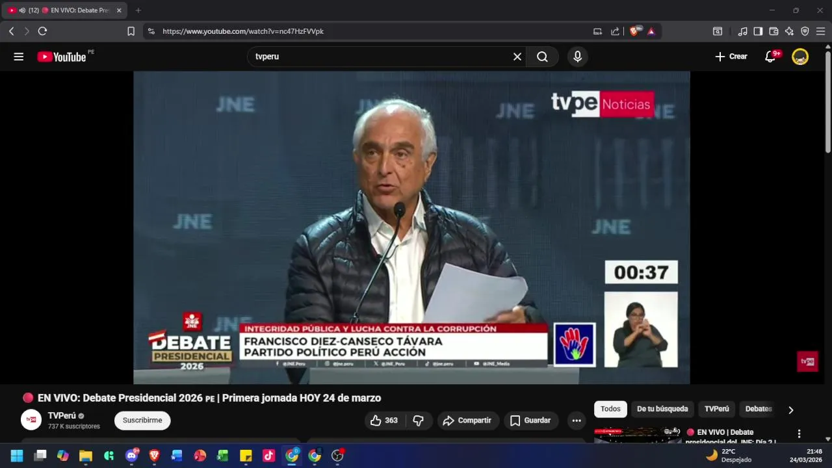Open Leo AI sparkle icon
832x468 pixels.
point(789,31)
